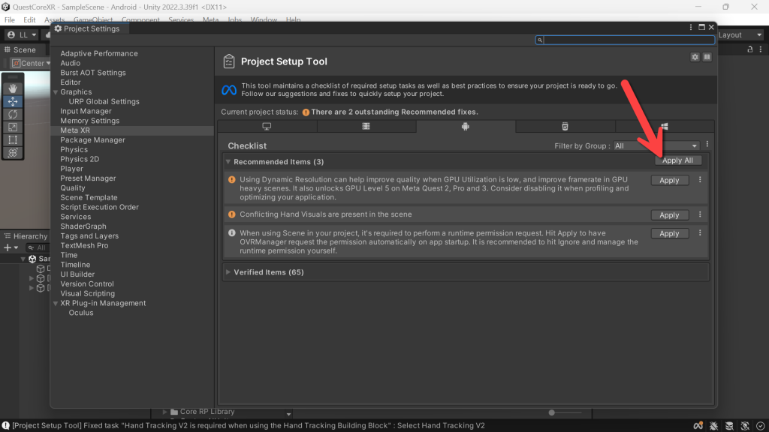Select Version Control settings
The height and width of the screenshot is (432, 769).
click(x=87, y=284)
